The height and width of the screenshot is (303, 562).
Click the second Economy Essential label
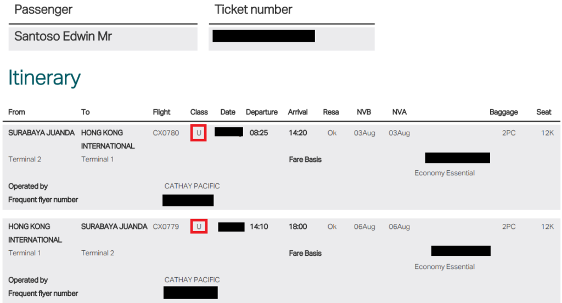coord(445,267)
